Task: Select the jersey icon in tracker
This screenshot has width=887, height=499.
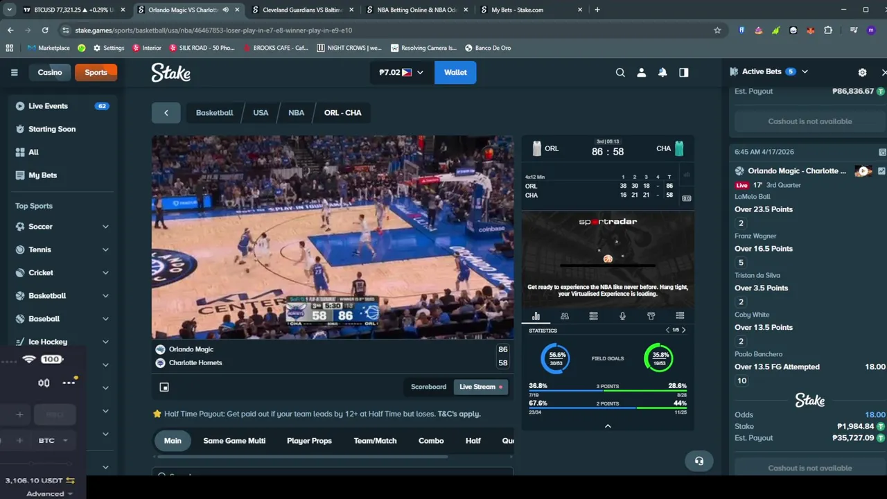Action: [x=651, y=316]
